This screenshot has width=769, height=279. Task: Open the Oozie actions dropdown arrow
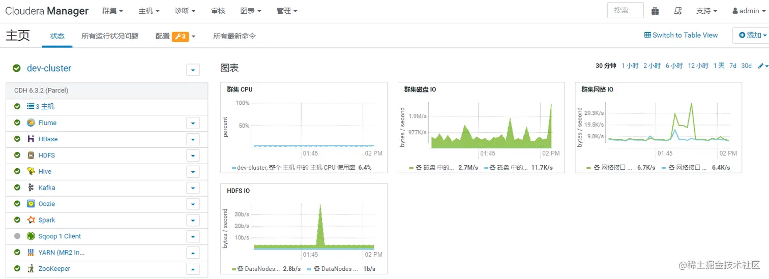pos(193,204)
